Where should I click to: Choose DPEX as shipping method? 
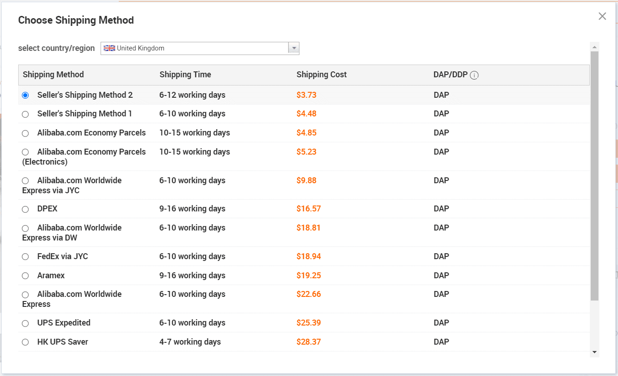[25, 209]
